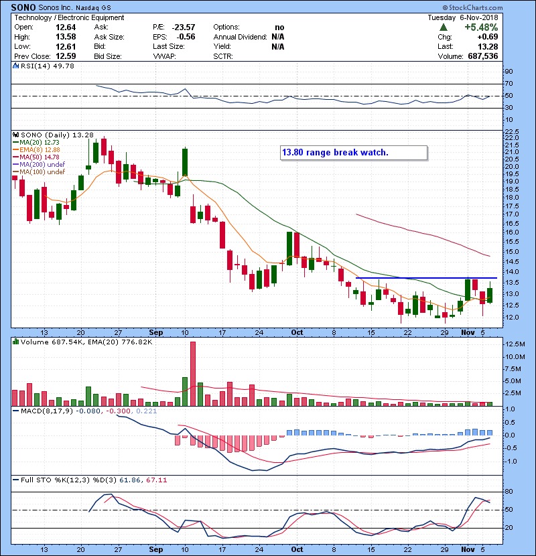Click the SONO (Daily) candlestick icon
Image resolution: width=536 pixels, height=556 pixels.
tap(15, 135)
